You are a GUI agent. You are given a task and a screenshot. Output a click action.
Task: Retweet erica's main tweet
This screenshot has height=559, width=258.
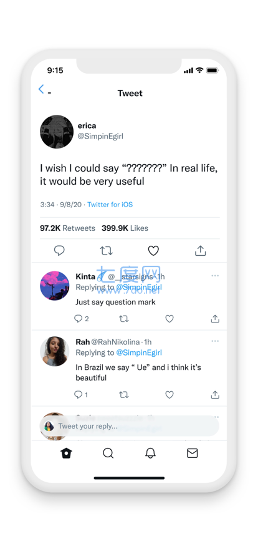pyautogui.click(x=106, y=251)
